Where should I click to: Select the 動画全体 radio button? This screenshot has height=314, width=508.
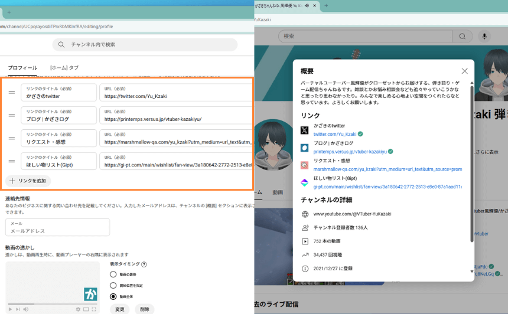113,296
